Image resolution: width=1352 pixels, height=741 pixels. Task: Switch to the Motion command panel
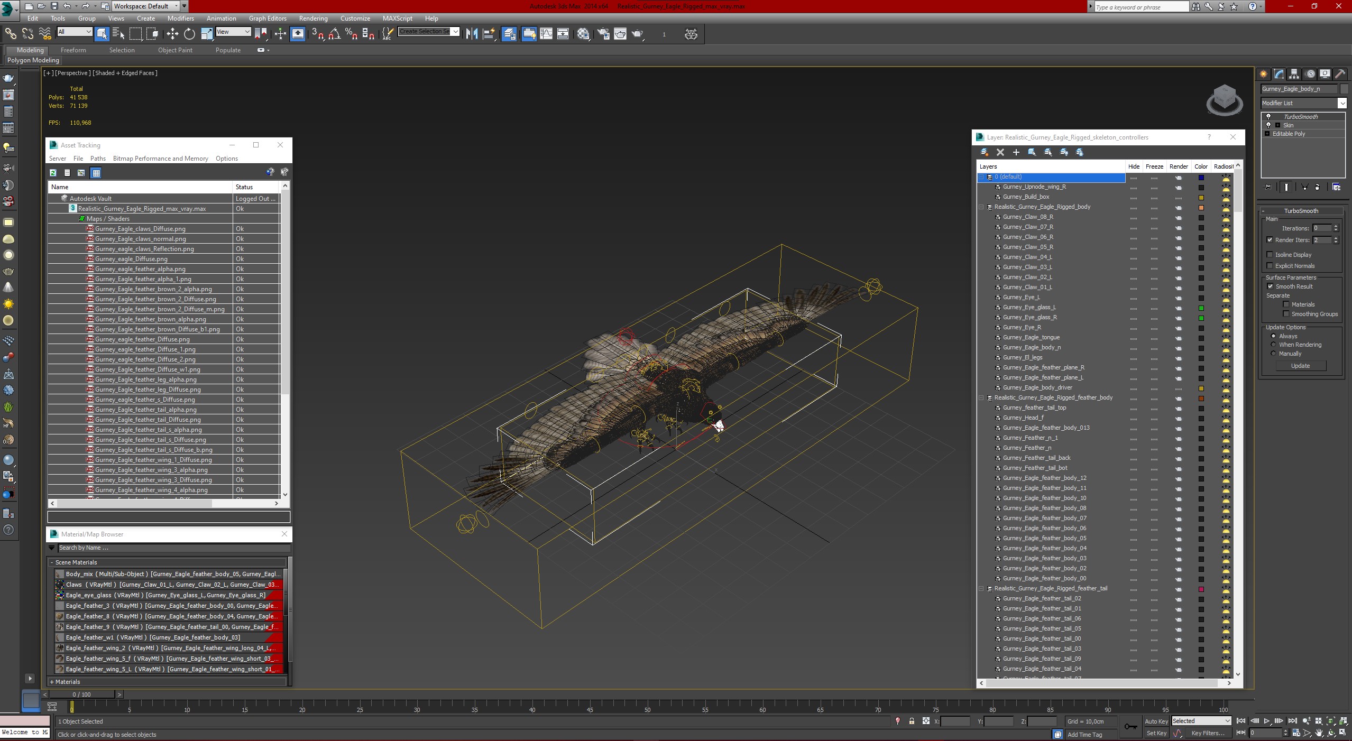click(x=1310, y=74)
